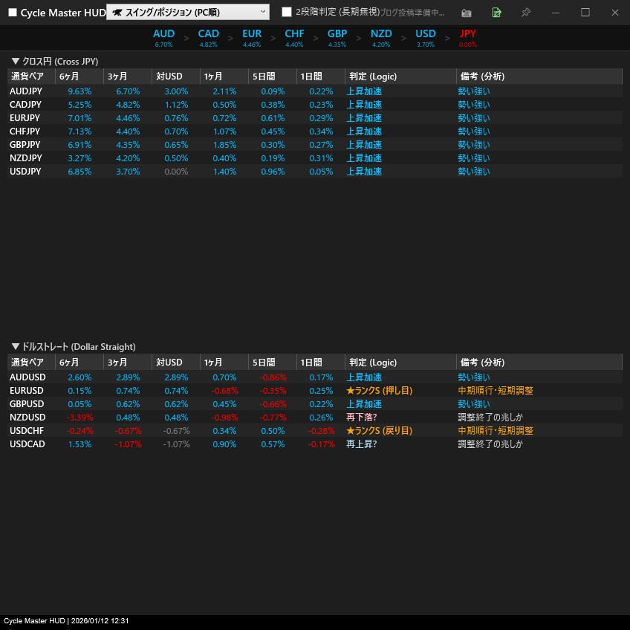Pin the window with the pushpin icon
This screenshot has width=630, height=630.
click(x=526, y=13)
